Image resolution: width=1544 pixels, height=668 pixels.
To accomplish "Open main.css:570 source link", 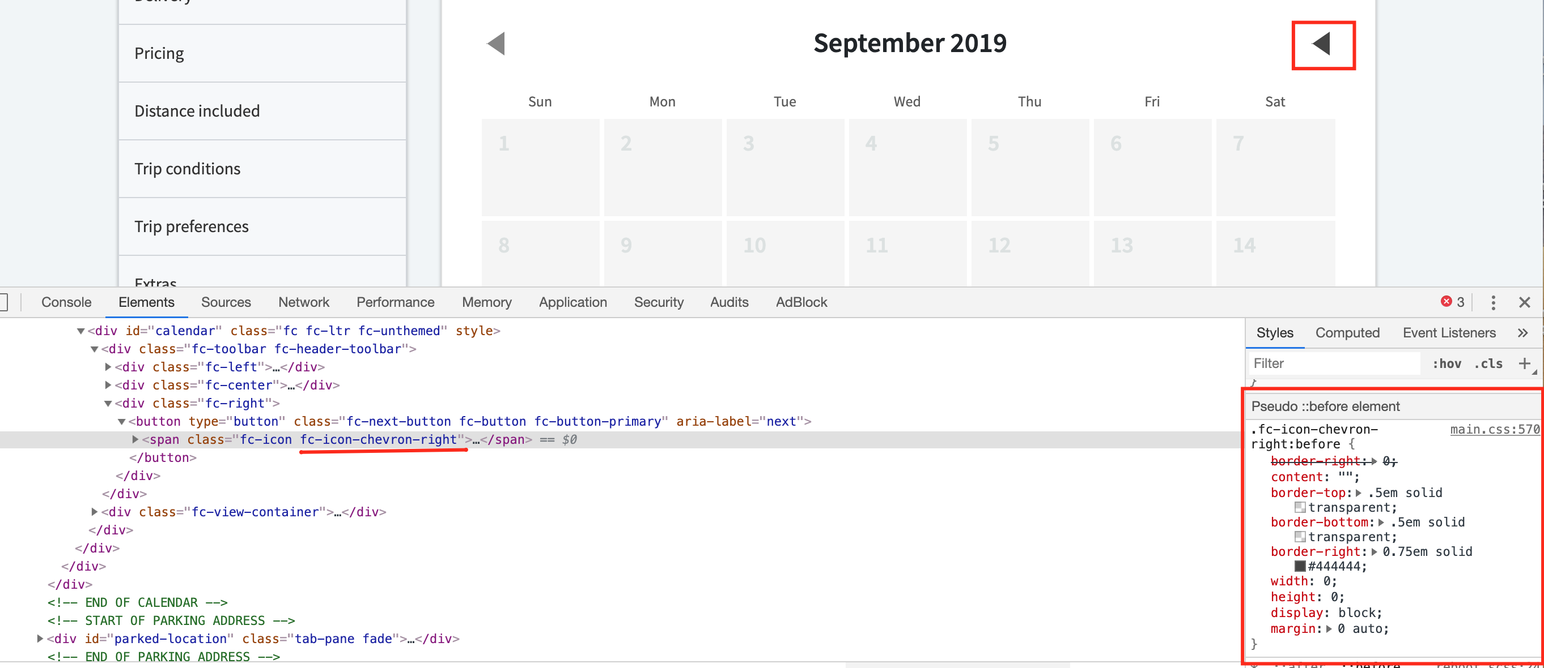I will (x=1495, y=429).
